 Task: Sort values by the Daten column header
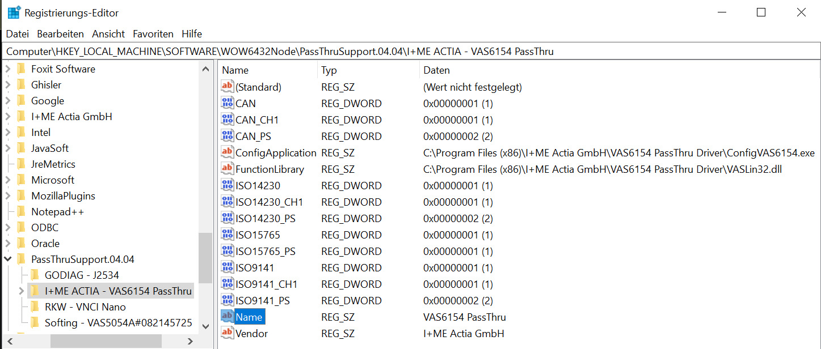[x=620, y=70]
